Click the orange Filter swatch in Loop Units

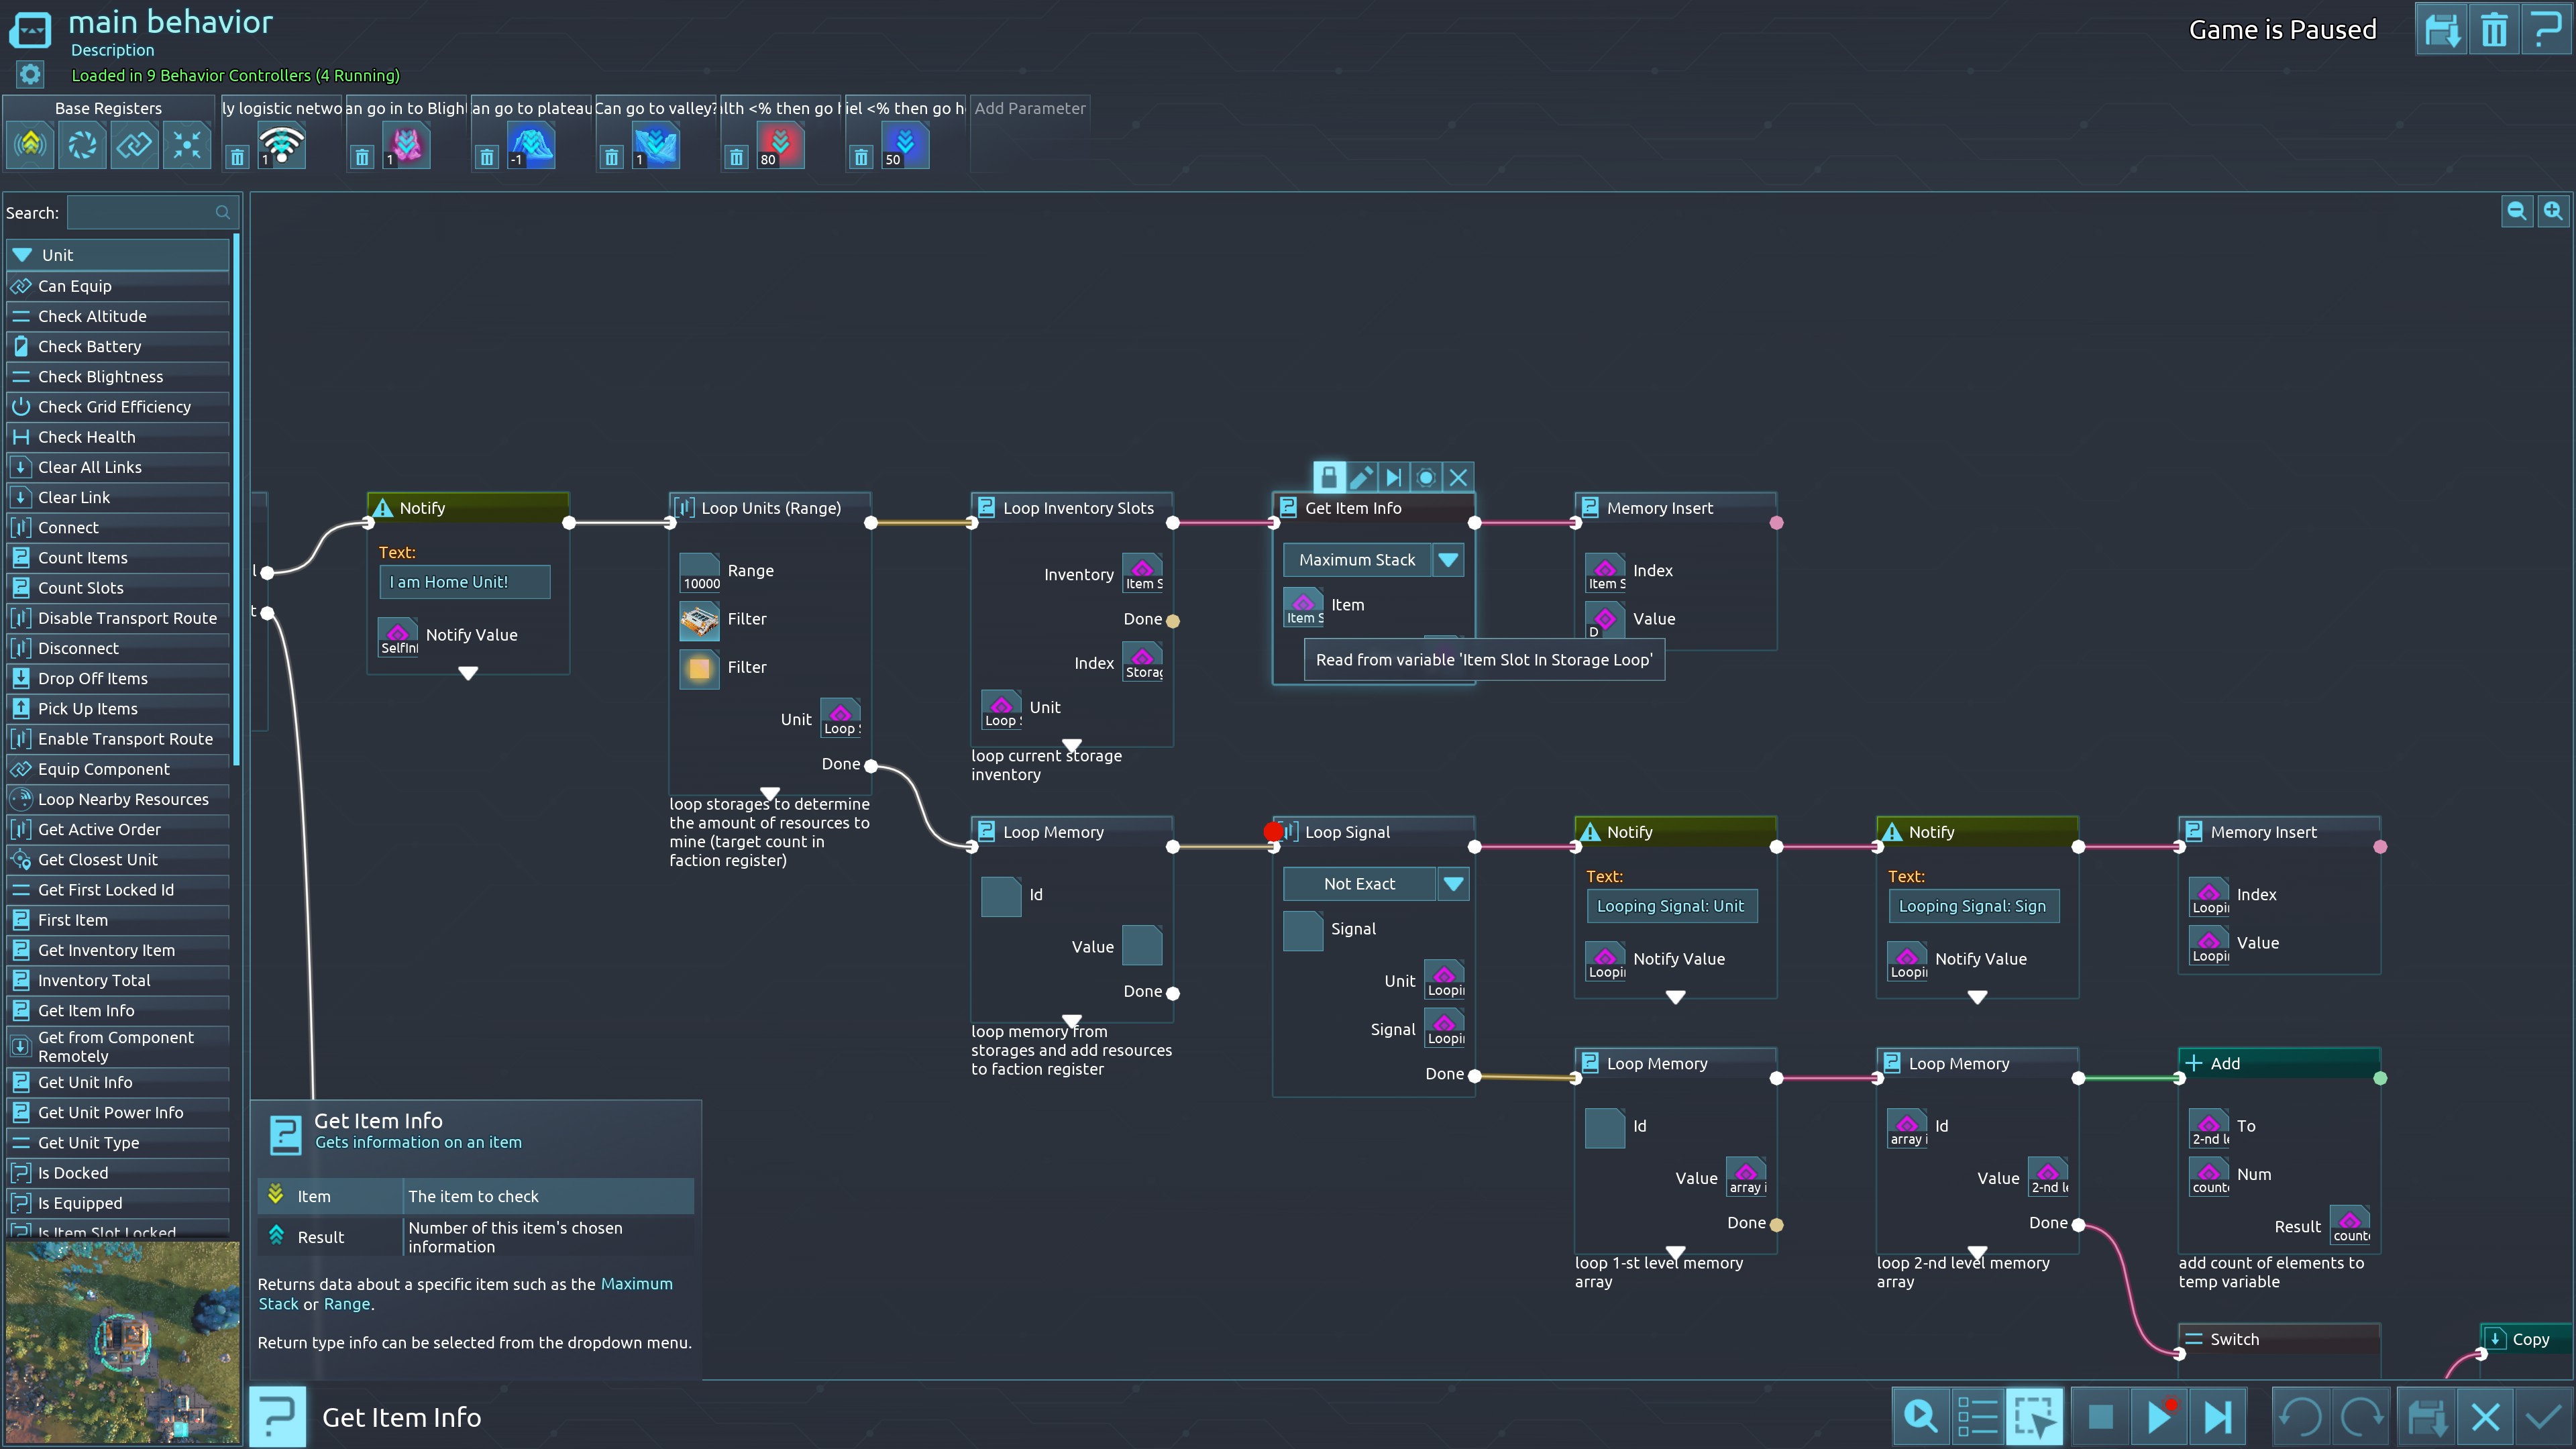(x=699, y=668)
